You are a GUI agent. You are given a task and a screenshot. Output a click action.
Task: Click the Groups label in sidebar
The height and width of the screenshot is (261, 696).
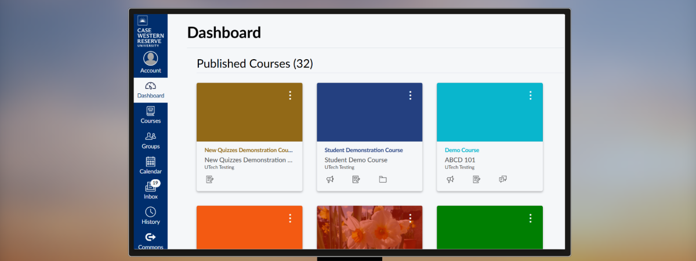151,147
